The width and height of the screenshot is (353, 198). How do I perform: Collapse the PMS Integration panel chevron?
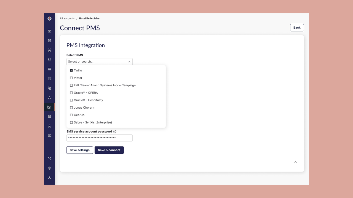(x=295, y=162)
